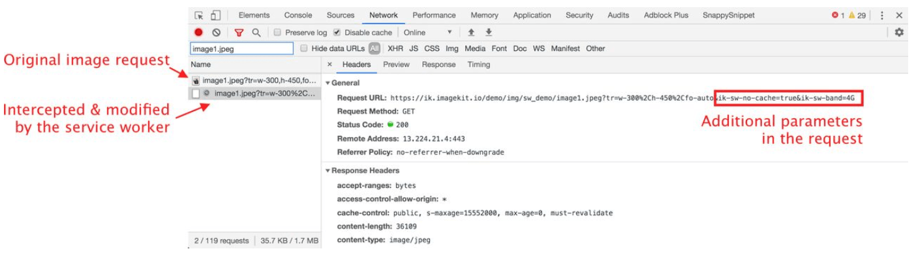Enable the Preserve log checkbox
This screenshot has height=264, width=916.
coord(277,33)
